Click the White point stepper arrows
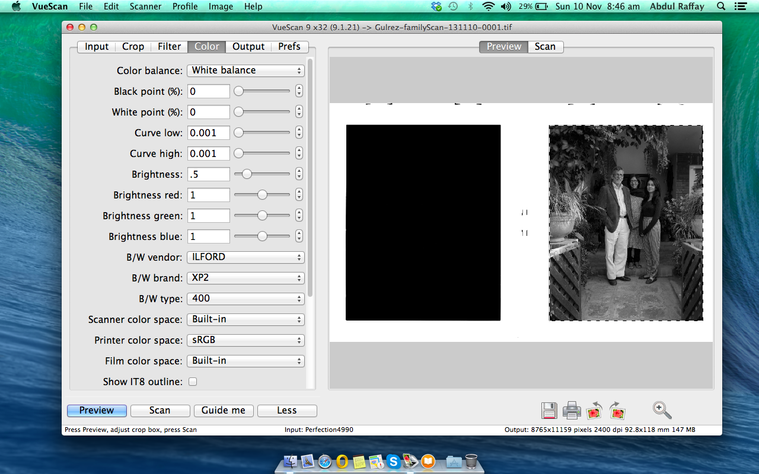This screenshot has height=474, width=759. coord(299,112)
